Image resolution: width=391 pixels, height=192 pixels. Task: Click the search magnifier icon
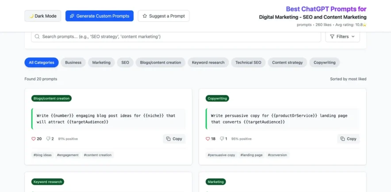coord(37,37)
